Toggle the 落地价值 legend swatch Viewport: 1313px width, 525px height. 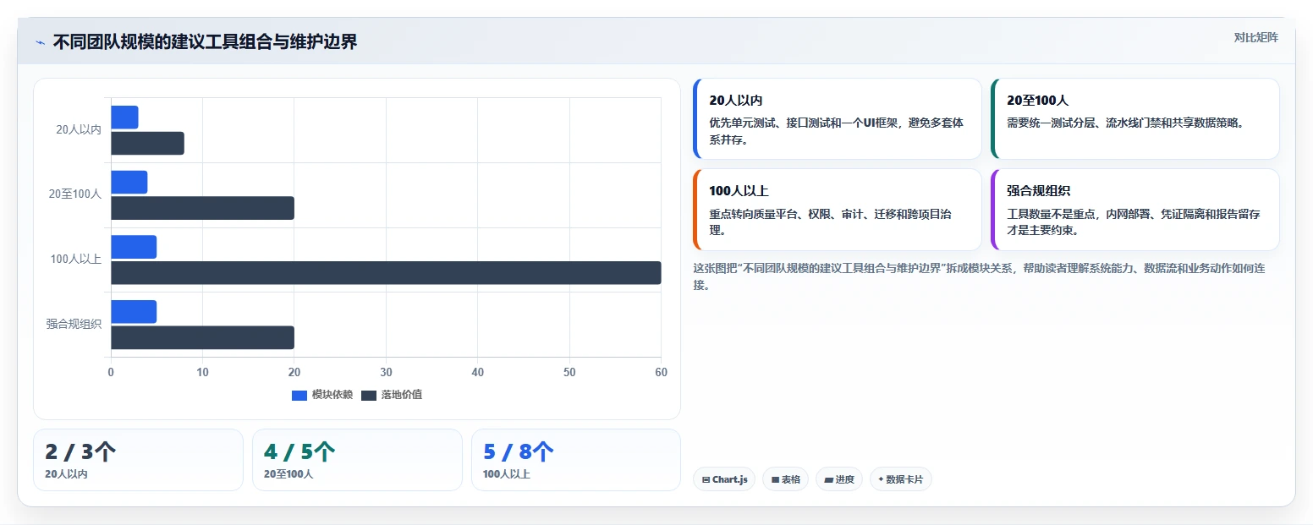(369, 395)
